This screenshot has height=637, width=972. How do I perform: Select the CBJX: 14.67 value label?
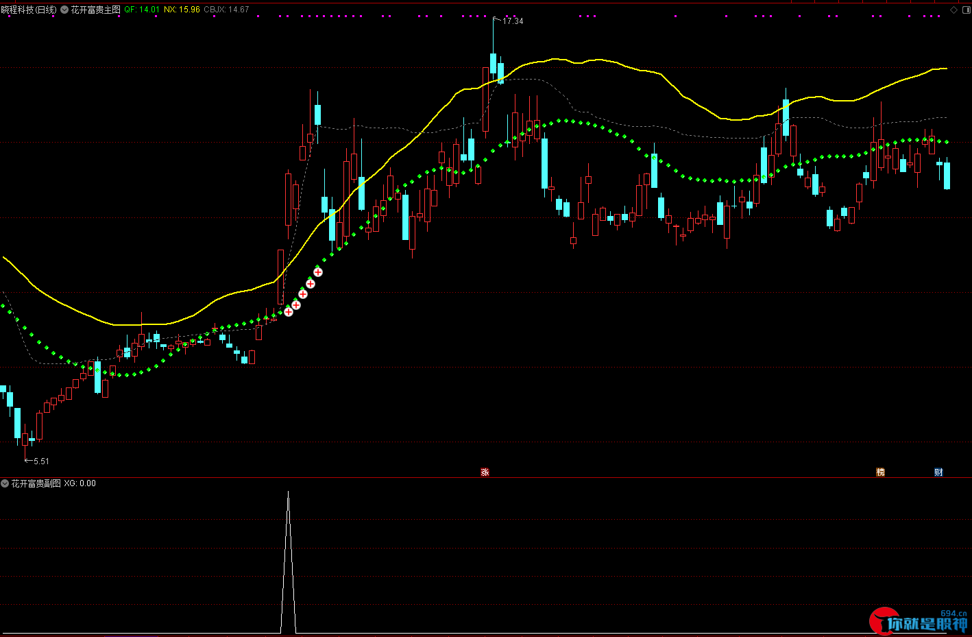tap(227, 10)
